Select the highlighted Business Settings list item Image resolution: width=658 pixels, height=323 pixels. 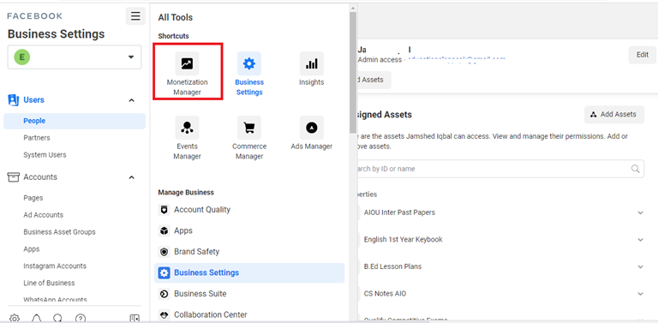249,272
